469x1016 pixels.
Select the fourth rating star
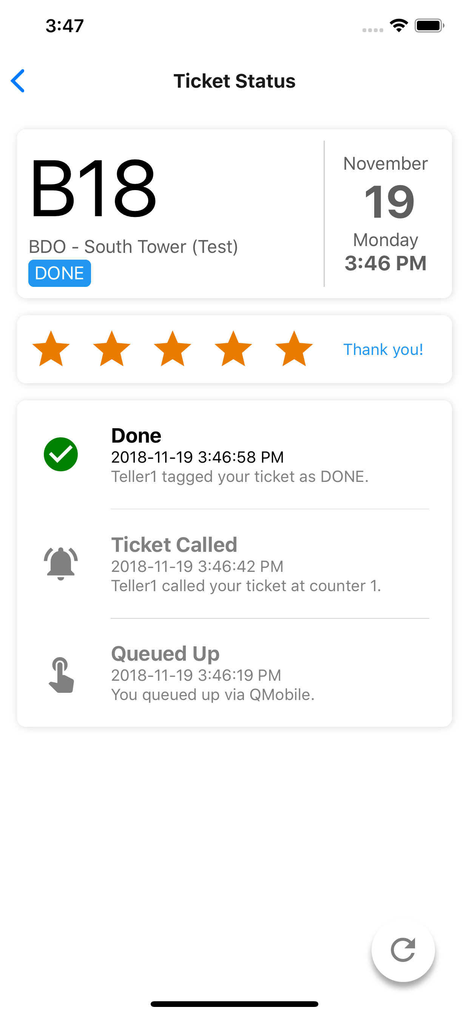tap(233, 348)
